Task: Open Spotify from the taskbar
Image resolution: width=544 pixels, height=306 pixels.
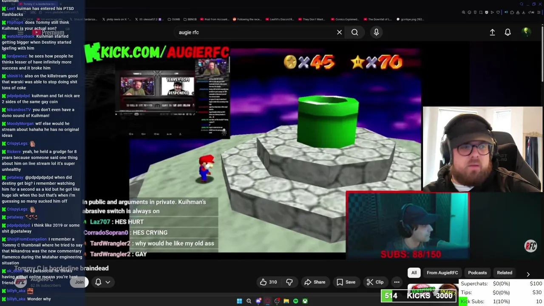Action: [295, 301]
